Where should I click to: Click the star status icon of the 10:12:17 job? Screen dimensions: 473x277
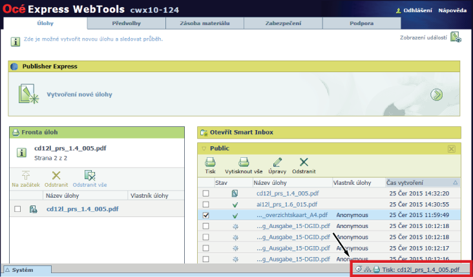tap(235, 248)
